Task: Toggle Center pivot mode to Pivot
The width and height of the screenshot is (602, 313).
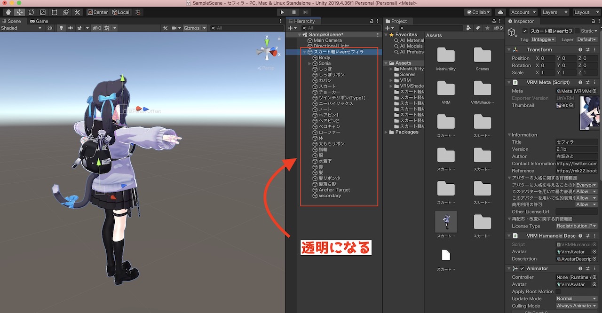Action: 97,12
